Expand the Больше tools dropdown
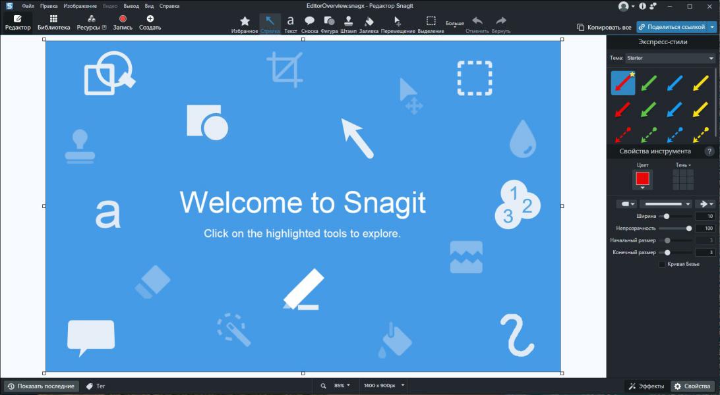Screen dimensions: 720x395 pos(455,24)
